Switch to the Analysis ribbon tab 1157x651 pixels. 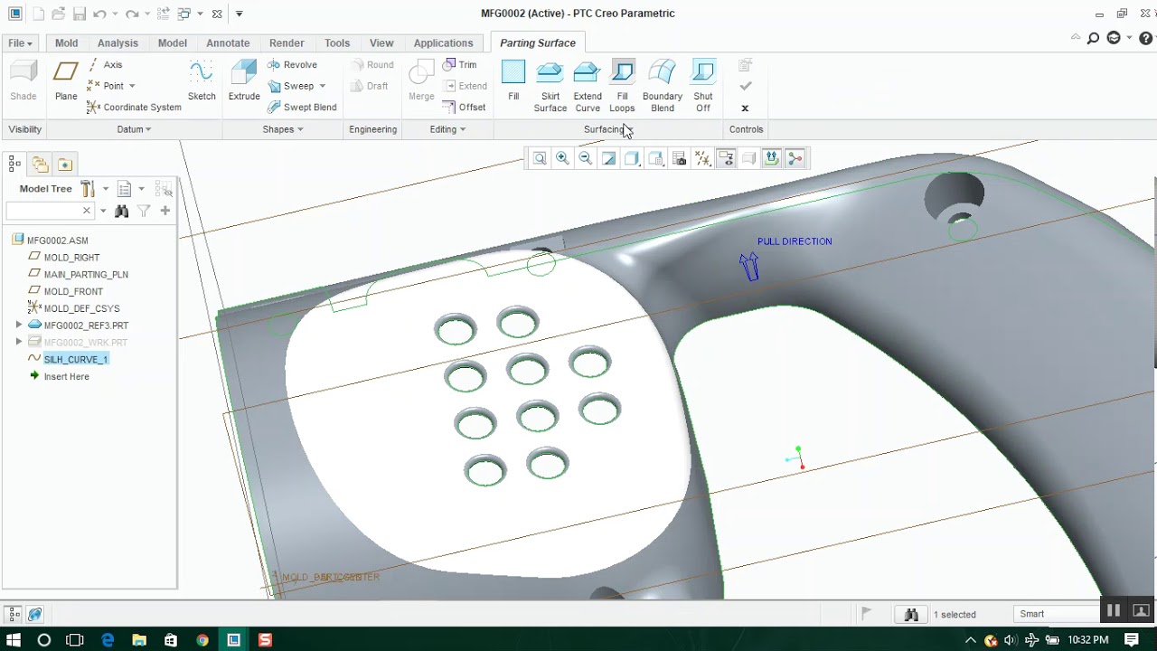pyautogui.click(x=118, y=42)
